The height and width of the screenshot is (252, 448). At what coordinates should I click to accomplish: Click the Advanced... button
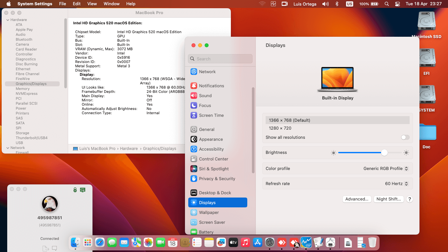357,199
